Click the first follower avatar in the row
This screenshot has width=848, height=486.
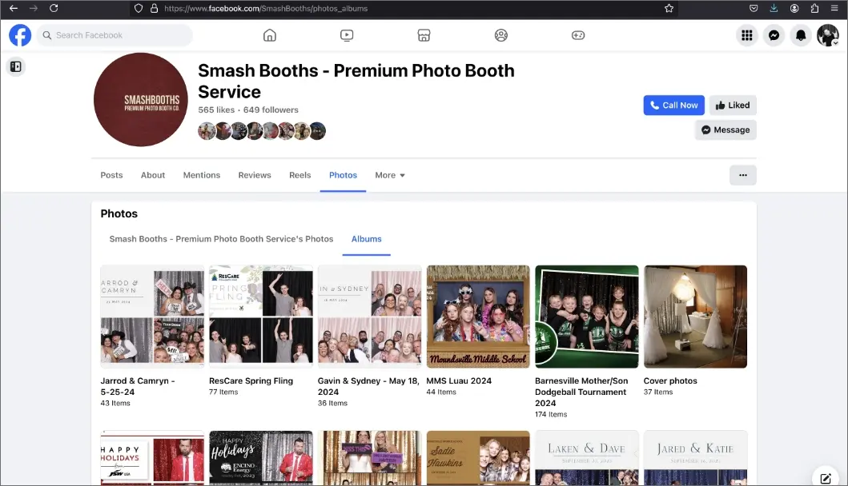206,130
